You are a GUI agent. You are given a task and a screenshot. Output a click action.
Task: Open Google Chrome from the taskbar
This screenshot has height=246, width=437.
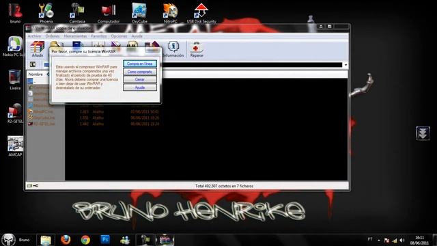pyautogui.click(x=85, y=240)
